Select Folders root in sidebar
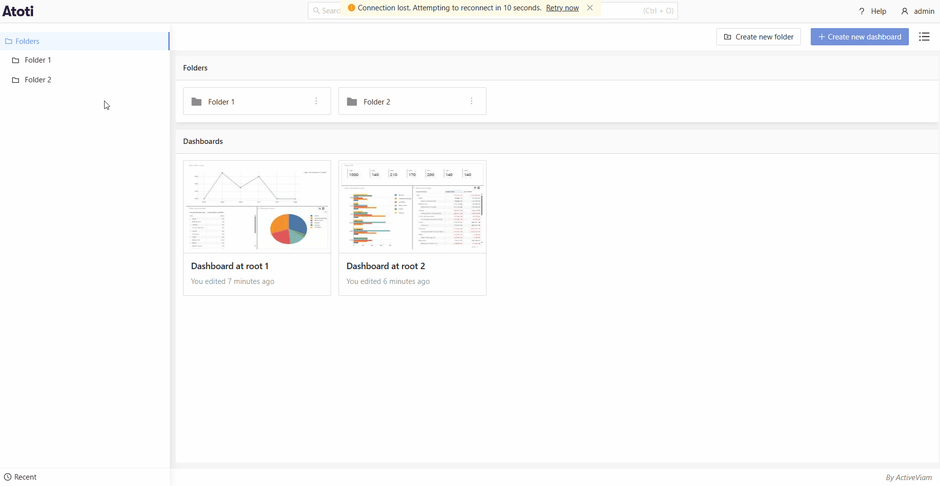940x486 pixels. 28,41
